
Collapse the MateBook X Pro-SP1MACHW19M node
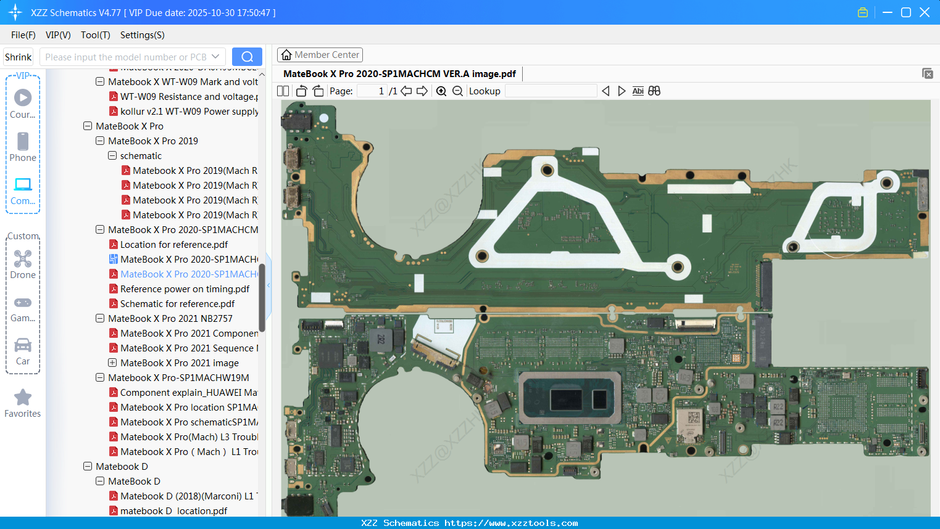tap(100, 377)
